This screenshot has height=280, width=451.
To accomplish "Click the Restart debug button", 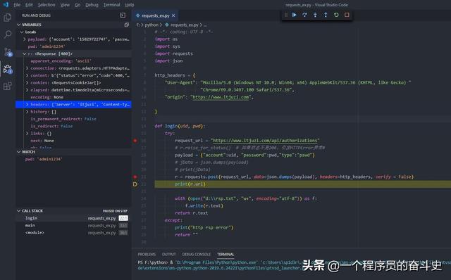I will (336, 15).
